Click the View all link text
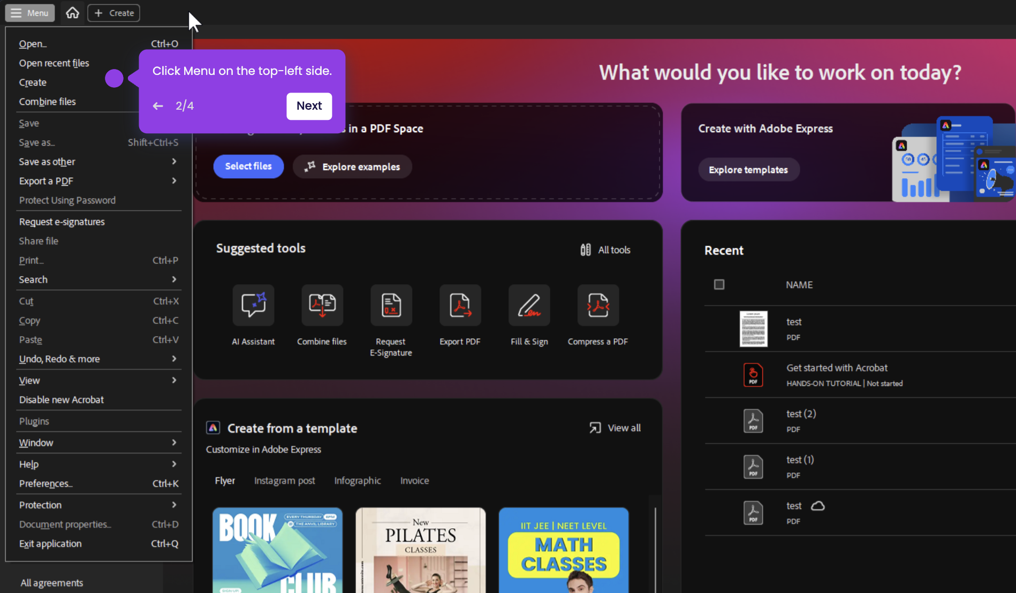This screenshot has height=593, width=1016. (x=624, y=428)
